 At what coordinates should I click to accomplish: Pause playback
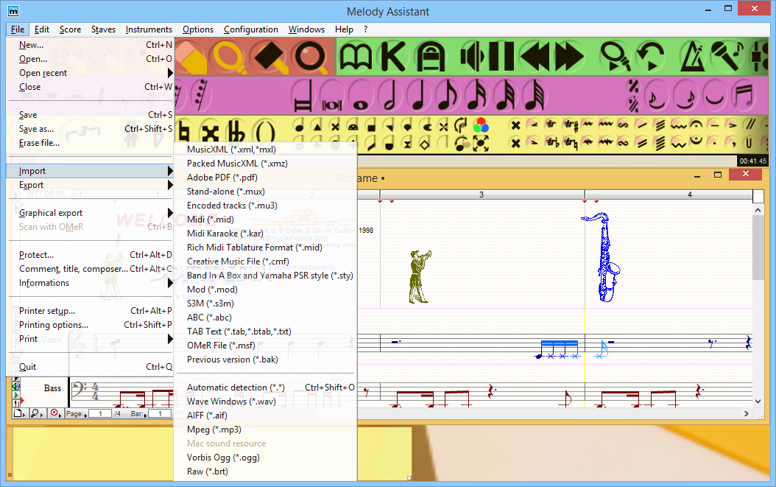click(502, 57)
